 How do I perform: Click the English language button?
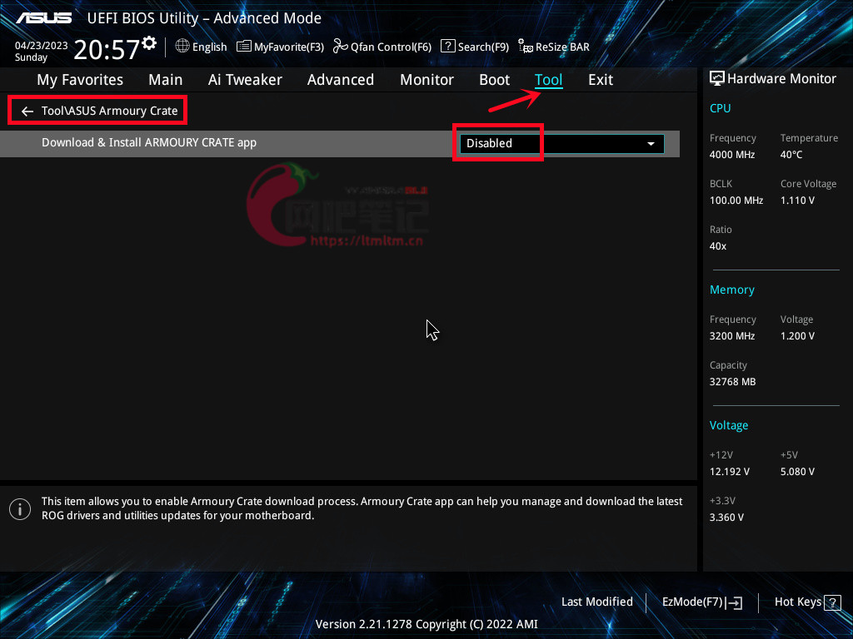(209, 47)
